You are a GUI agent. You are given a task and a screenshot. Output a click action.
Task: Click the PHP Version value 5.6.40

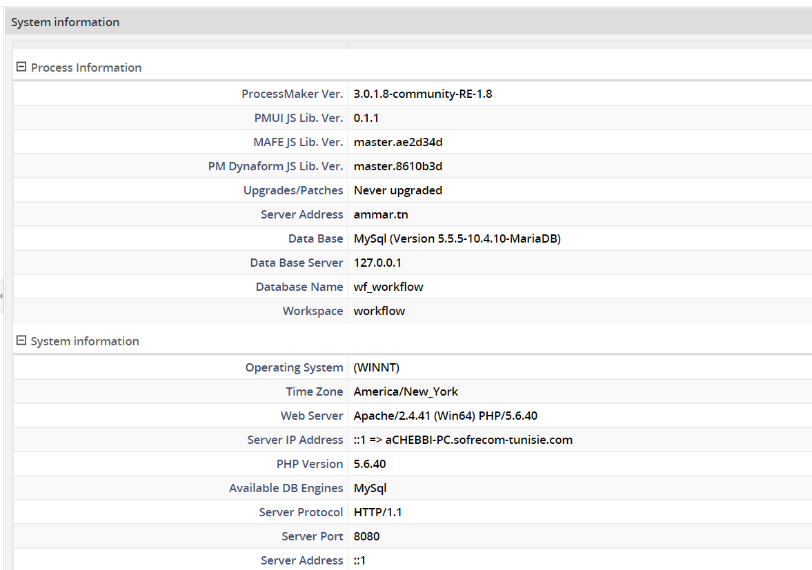[370, 463]
